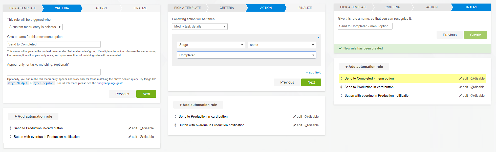Open the 'A custom menu entry is selected' trigger dropdown
Image resolution: width=496 pixels, height=152 pixels.
tap(35, 27)
